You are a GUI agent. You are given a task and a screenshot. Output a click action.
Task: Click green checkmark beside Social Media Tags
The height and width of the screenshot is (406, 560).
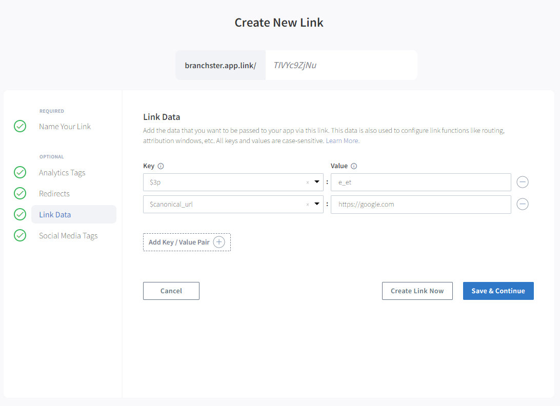[x=20, y=235]
